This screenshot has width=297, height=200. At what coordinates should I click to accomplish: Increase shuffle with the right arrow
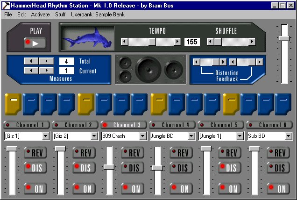(252, 42)
